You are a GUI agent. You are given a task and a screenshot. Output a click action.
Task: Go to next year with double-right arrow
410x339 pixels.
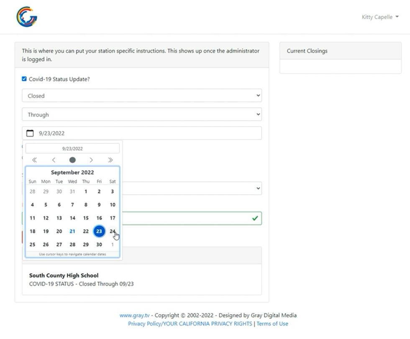pyautogui.click(x=110, y=160)
